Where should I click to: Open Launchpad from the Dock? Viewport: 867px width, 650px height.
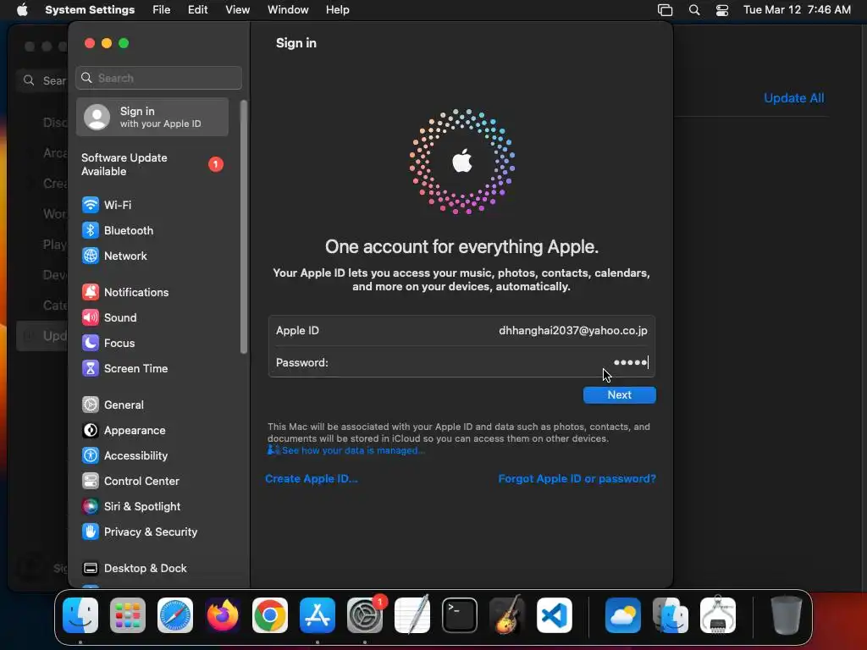(x=128, y=615)
